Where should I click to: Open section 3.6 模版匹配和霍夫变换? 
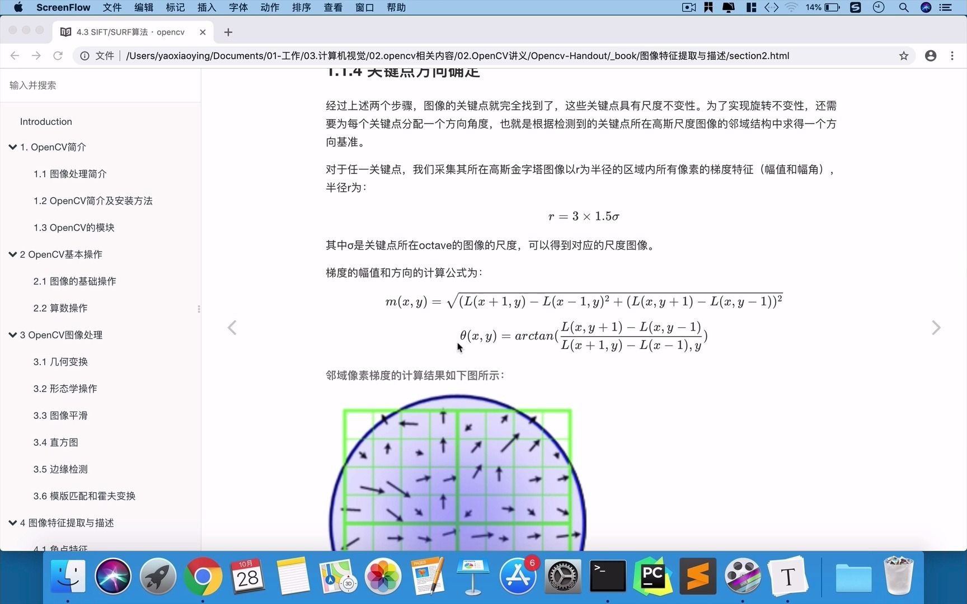pos(85,496)
